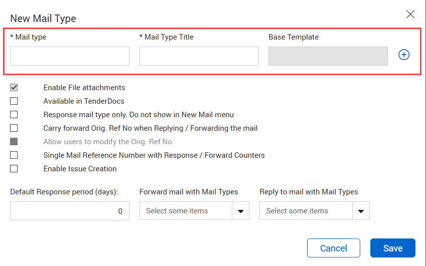Viewport: 426px width, 266px height.
Task: Uncheck Enable File attachments checkbox
Action: coord(14,88)
